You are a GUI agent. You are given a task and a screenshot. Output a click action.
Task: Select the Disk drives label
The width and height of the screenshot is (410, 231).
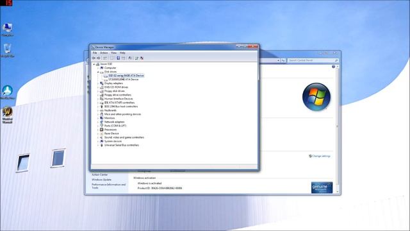110,72
